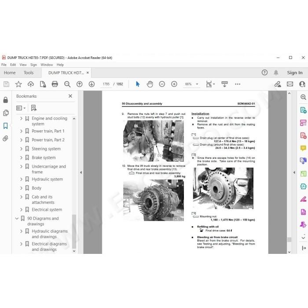Activate the hand pan tool
The image size is (308, 308).
pos(150,84)
